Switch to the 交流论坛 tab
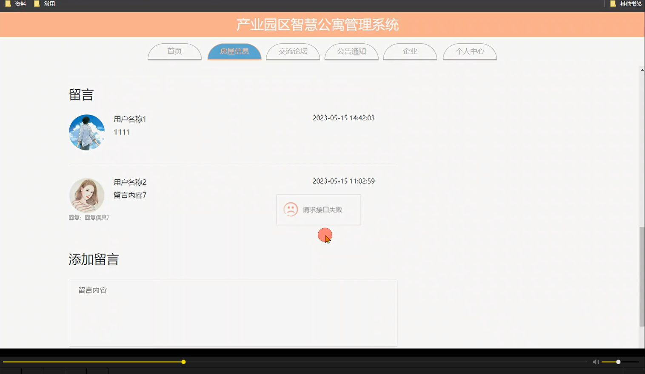 click(x=293, y=51)
